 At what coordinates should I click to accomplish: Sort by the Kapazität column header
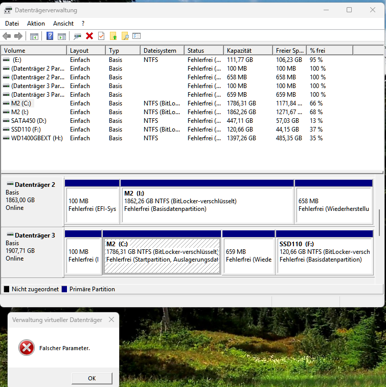(x=248, y=51)
